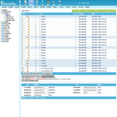117x117 pixels.
Task: Select radio button for row ID 15
Action: click(x=40, y=42)
